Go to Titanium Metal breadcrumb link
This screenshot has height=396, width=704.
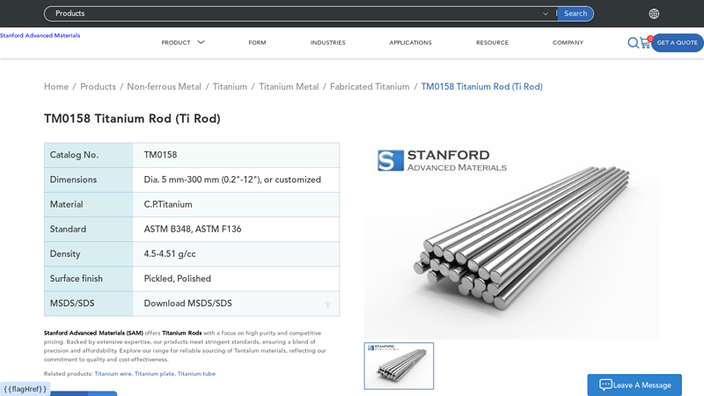click(289, 86)
